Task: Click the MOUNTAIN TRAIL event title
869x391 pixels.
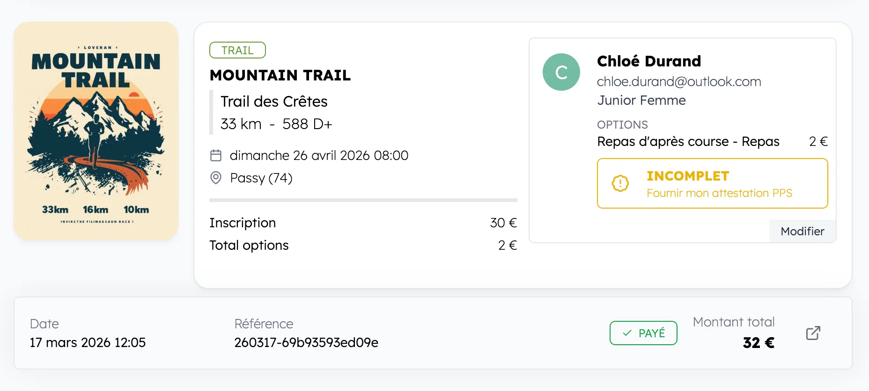Action: point(280,75)
